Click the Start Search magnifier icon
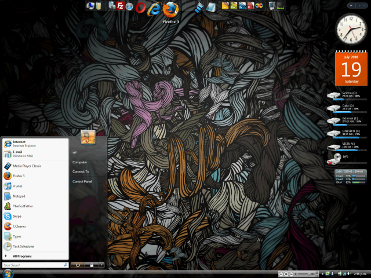Viewport: 371px width, 278px height. coord(66,265)
